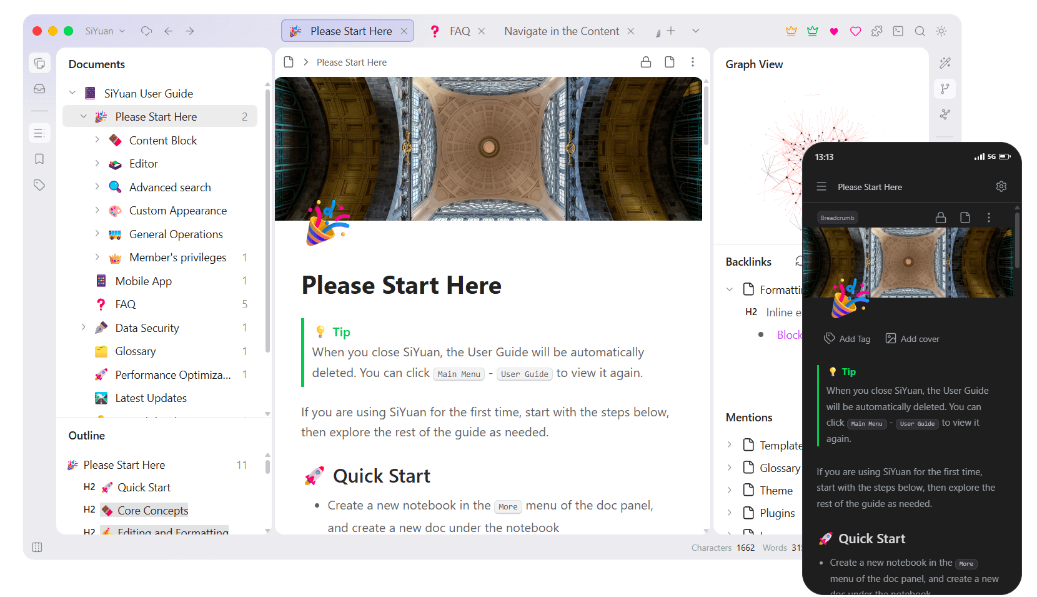The width and height of the screenshot is (1037, 597).
Task: Open the mobile settings gear icon
Action: tap(1001, 186)
